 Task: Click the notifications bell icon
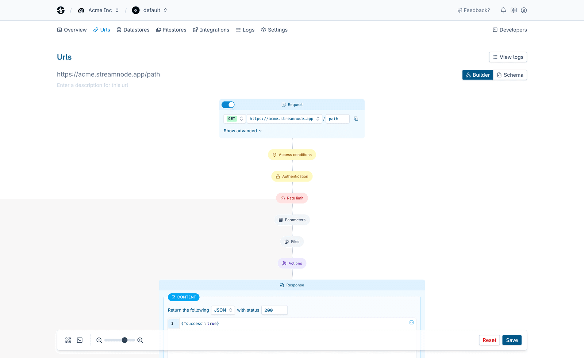503,10
